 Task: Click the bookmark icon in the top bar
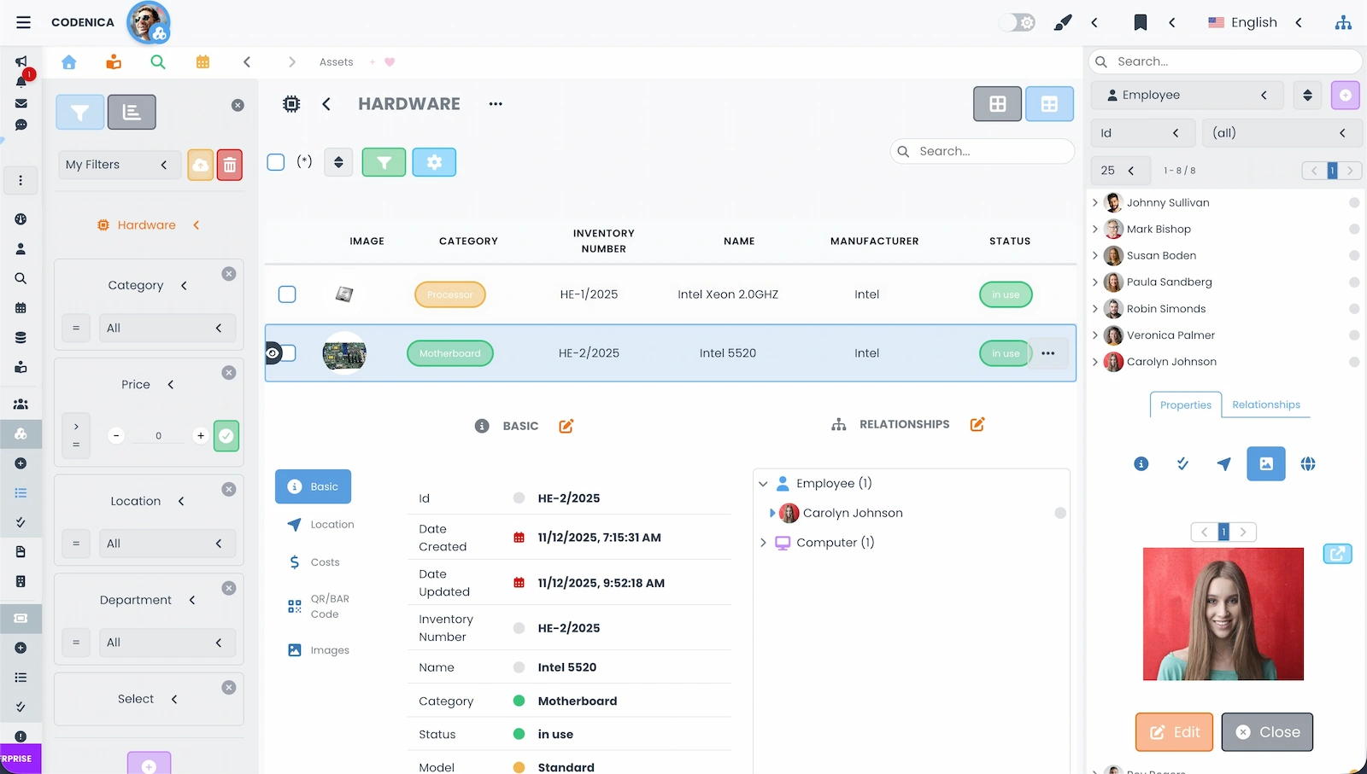pyautogui.click(x=1141, y=22)
